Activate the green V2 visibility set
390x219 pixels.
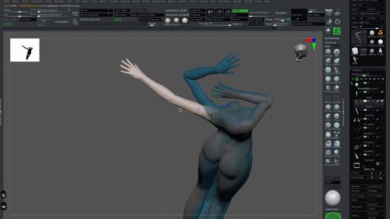pos(357,79)
